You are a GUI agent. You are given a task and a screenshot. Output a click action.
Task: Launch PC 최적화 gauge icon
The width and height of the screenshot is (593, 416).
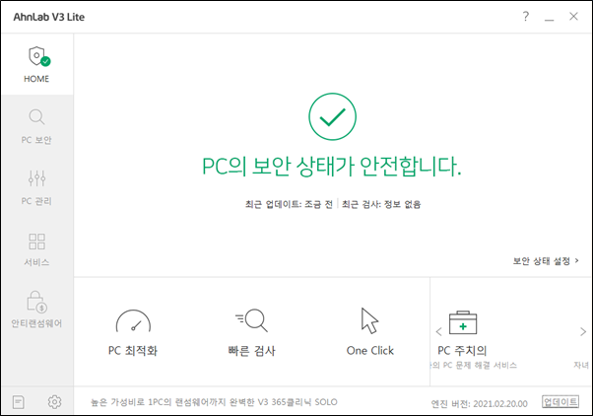[133, 321]
